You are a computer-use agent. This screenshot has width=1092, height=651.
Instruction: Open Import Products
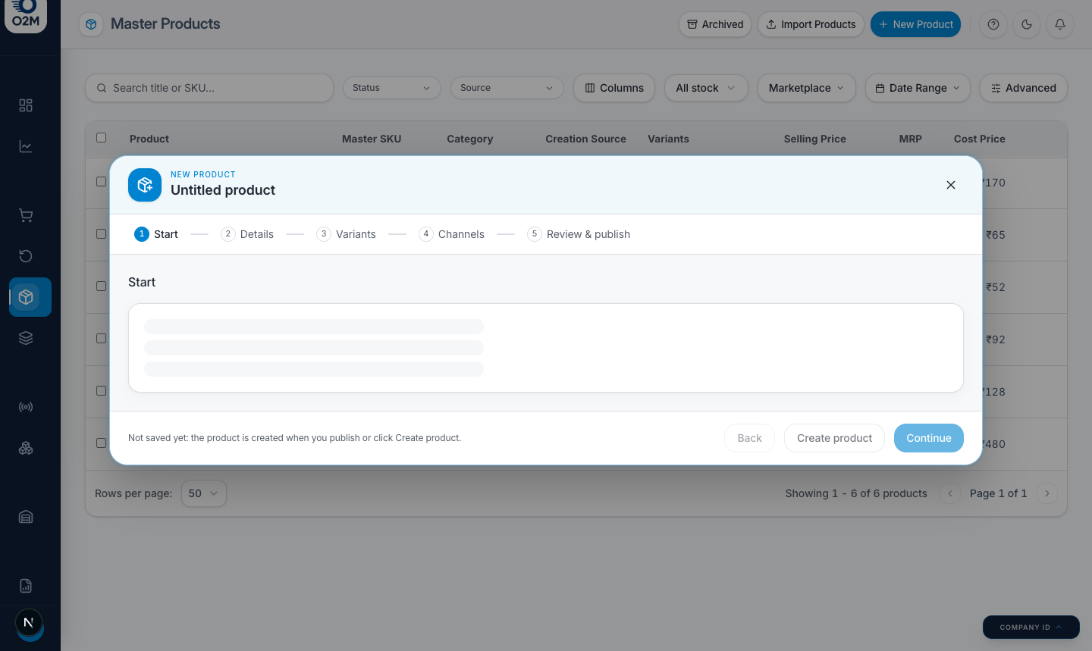coord(811,24)
